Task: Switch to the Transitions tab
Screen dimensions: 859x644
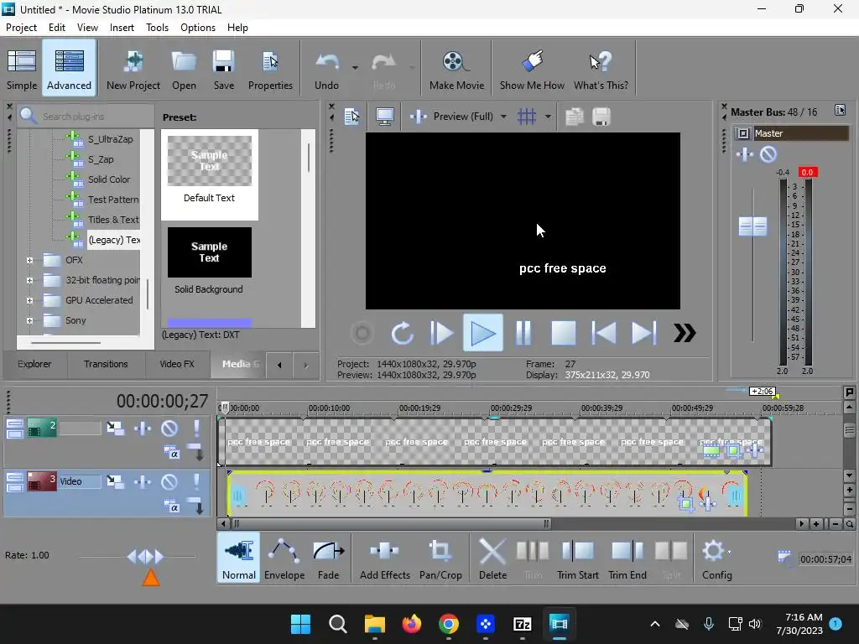Action: (x=106, y=364)
